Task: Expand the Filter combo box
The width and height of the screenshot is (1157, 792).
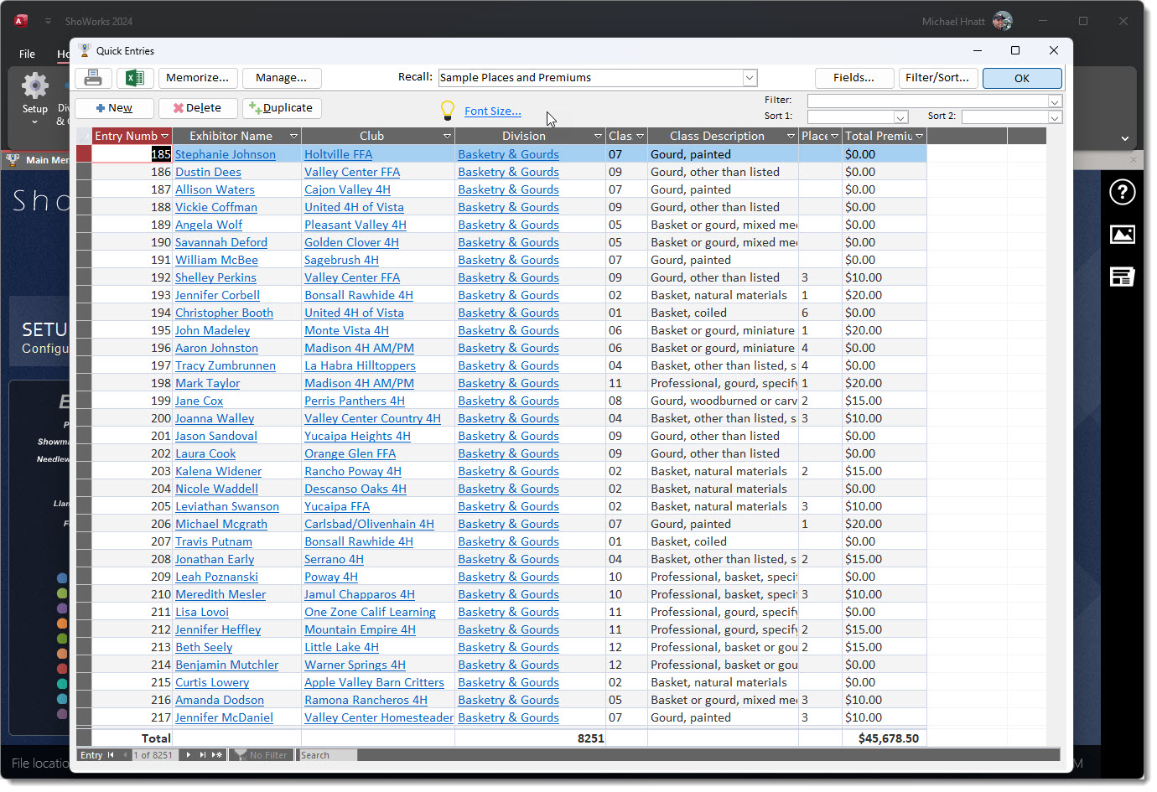Action: coord(1055,101)
